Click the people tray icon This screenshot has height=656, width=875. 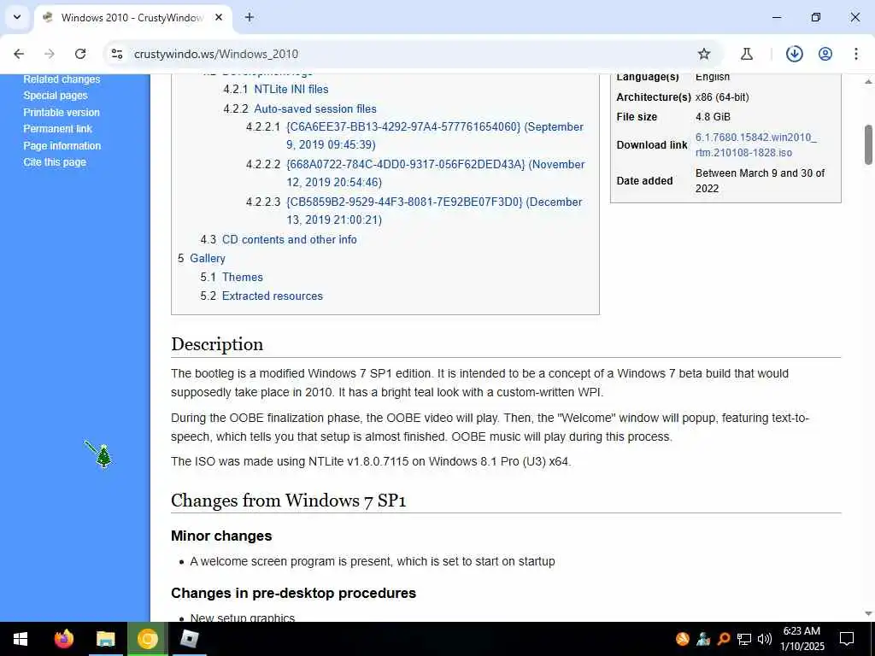[x=703, y=639]
